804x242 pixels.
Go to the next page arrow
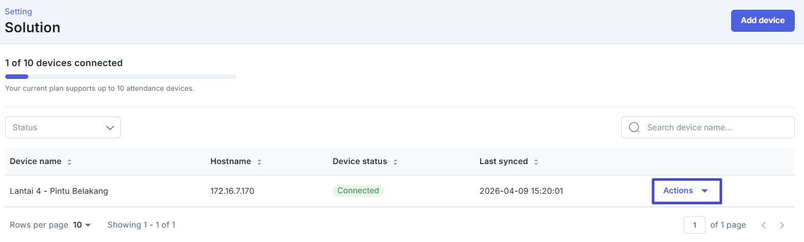pyautogui.click(x=782, y=225)
